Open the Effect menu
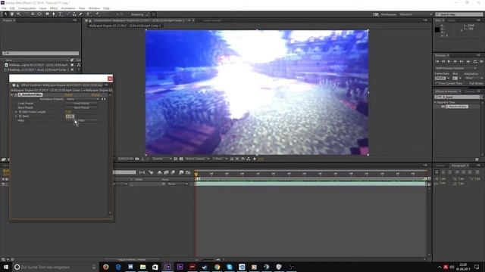485x272 pixels. [54, 8]
